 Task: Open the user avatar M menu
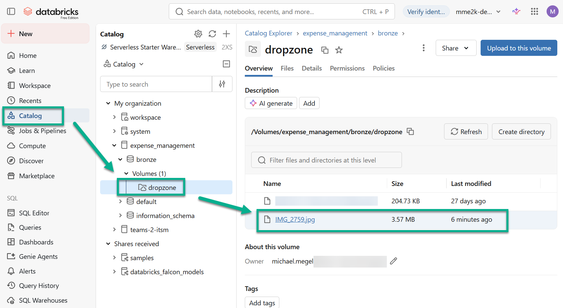[552, 11]
